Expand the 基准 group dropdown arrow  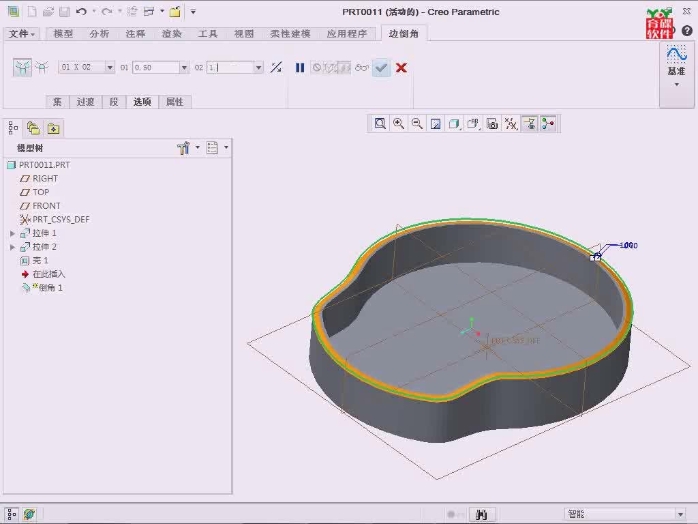click(x=677, y=85)
